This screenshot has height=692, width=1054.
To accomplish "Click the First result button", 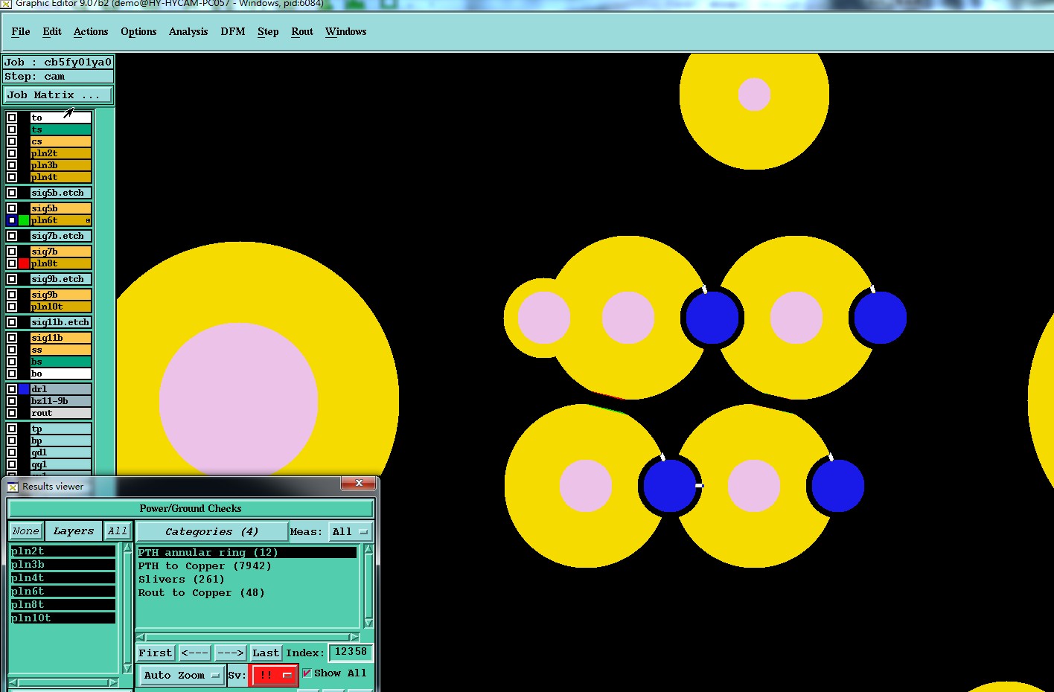I will [x=156, y=653].
